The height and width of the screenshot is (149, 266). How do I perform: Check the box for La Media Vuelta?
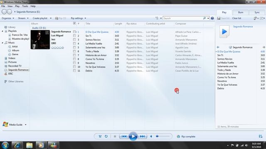click(x=74, y=43)
